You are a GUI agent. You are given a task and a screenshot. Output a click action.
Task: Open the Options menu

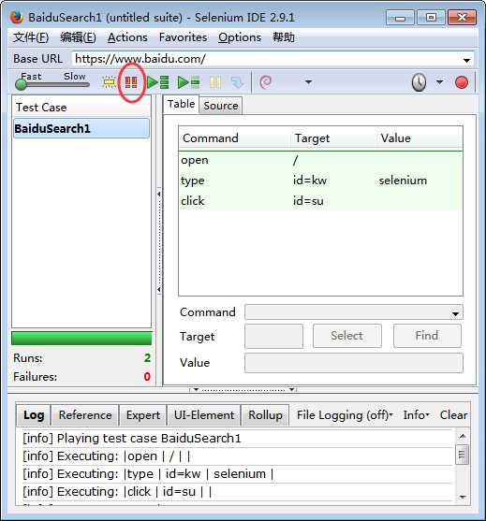[x=240, y=37]
